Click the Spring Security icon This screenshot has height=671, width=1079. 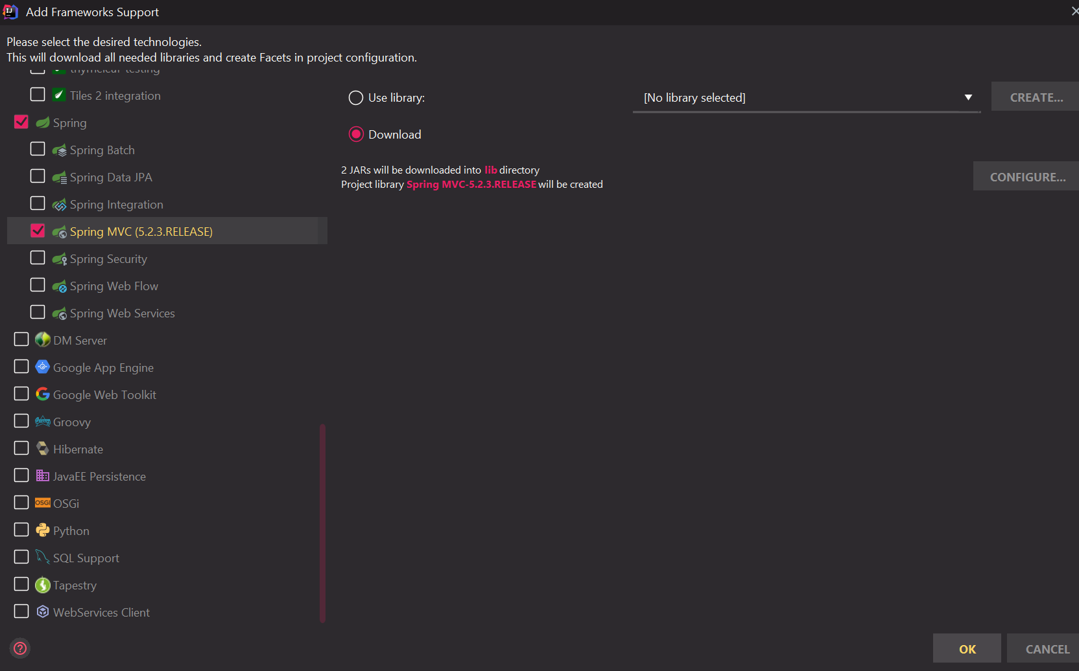coord(60,259)
